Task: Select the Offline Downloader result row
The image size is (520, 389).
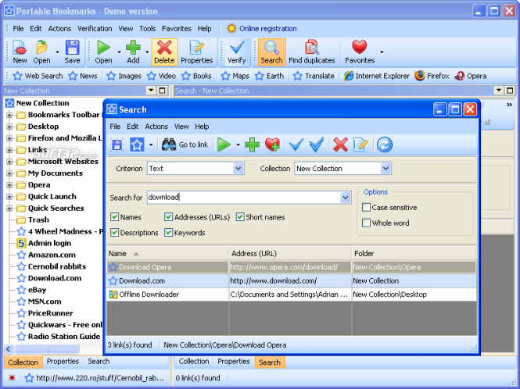Action: pos(292,294)
